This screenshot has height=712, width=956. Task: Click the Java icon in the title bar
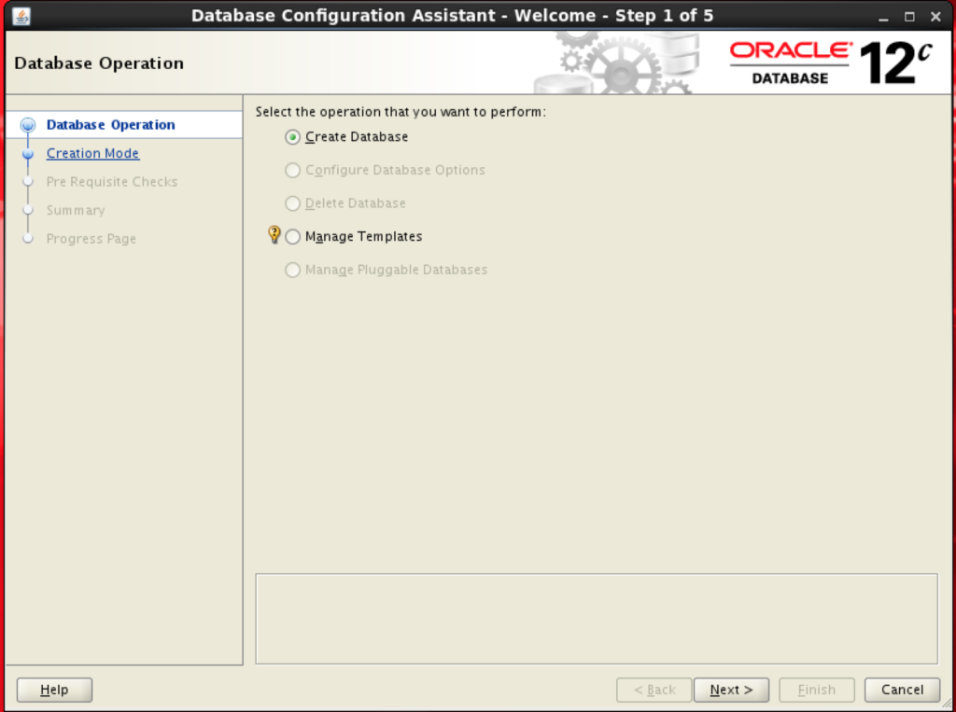pos(21,17)
